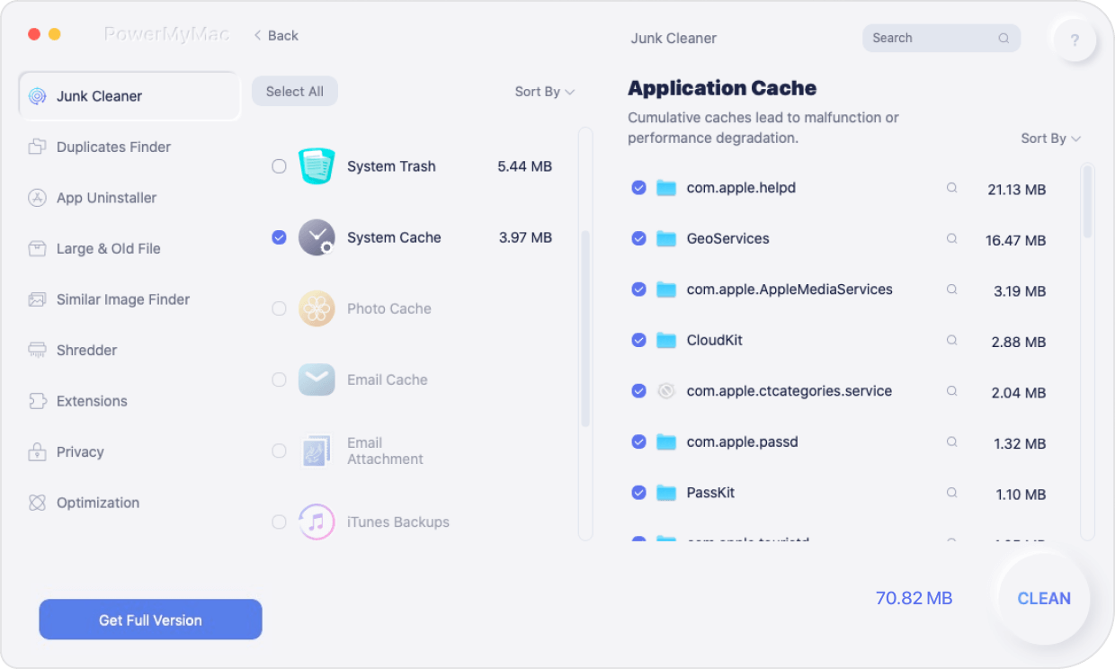This screenshot has width=1115, height=669.
Task: Check the System Trash checkbox
Action: point(280,166)
